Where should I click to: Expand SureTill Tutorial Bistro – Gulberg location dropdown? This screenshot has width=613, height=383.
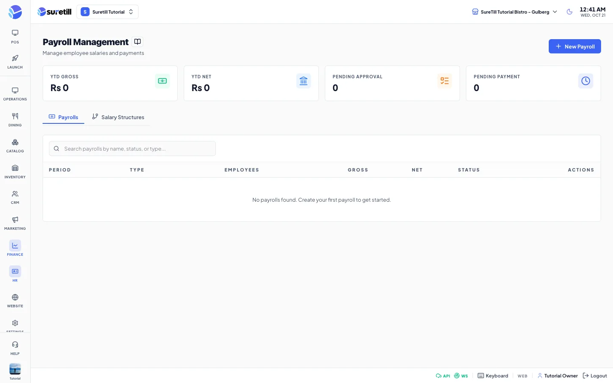(514, 12)
